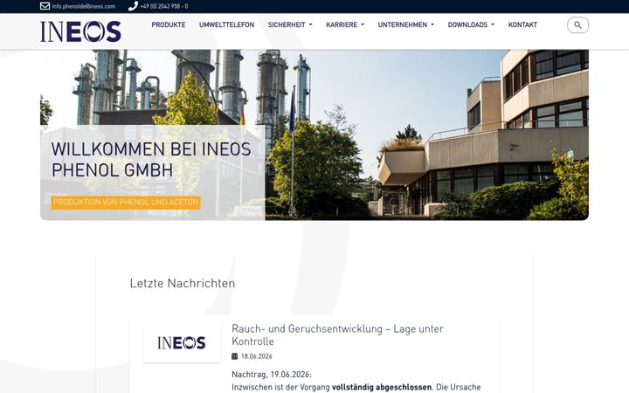629x393 pixels.
Task: Click the Nachtrag, 19.06.2026 text
Action: pyautogui.click(x=272, y=374)
